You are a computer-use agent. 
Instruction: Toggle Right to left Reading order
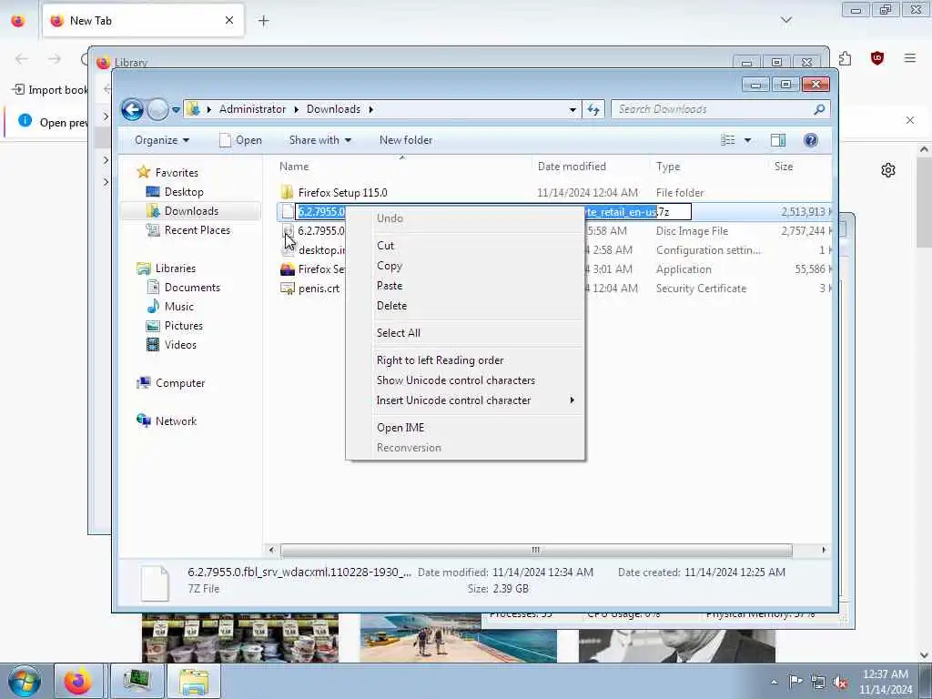coord(440,360)
